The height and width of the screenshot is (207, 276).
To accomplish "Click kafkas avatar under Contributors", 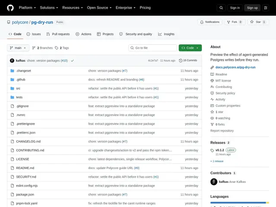I will (214, 182).
